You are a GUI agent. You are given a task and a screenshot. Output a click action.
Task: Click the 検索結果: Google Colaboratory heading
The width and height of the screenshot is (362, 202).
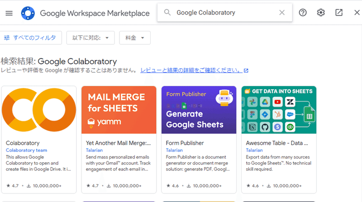tap(59, 61)
